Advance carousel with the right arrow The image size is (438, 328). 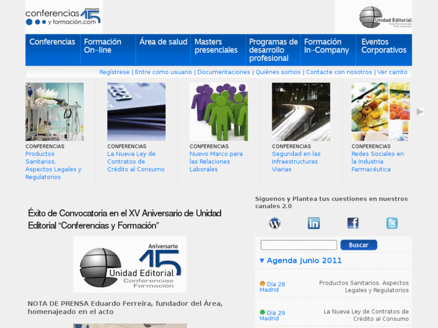[420, 112]
